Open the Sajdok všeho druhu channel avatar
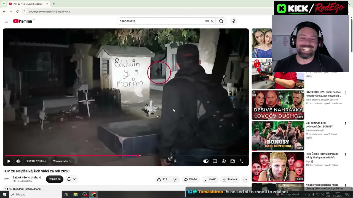 click(7, 179)
